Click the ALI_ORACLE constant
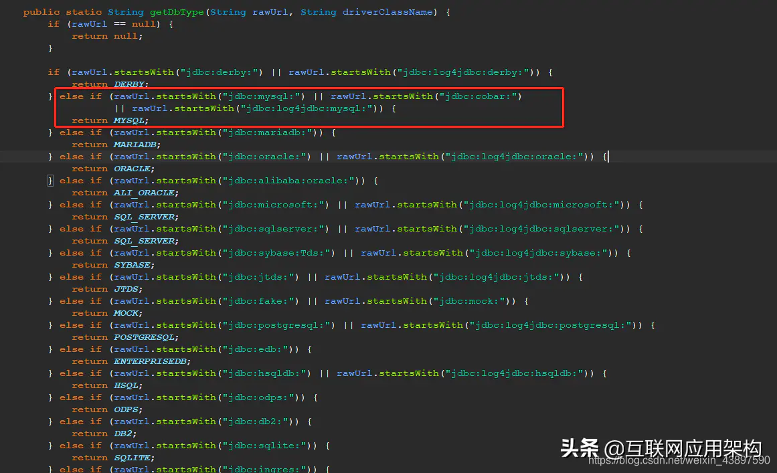The image size is (777, 473). (x=144, y=193)
